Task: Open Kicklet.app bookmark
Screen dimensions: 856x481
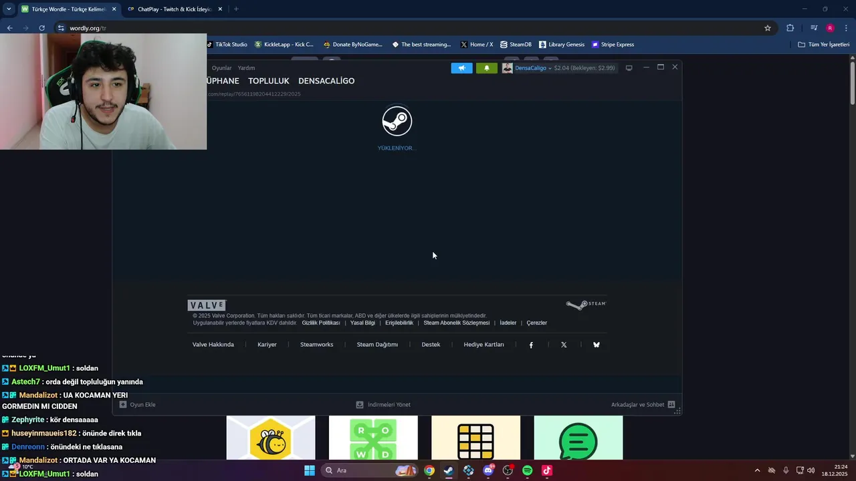Action: [x=284, y=45]
